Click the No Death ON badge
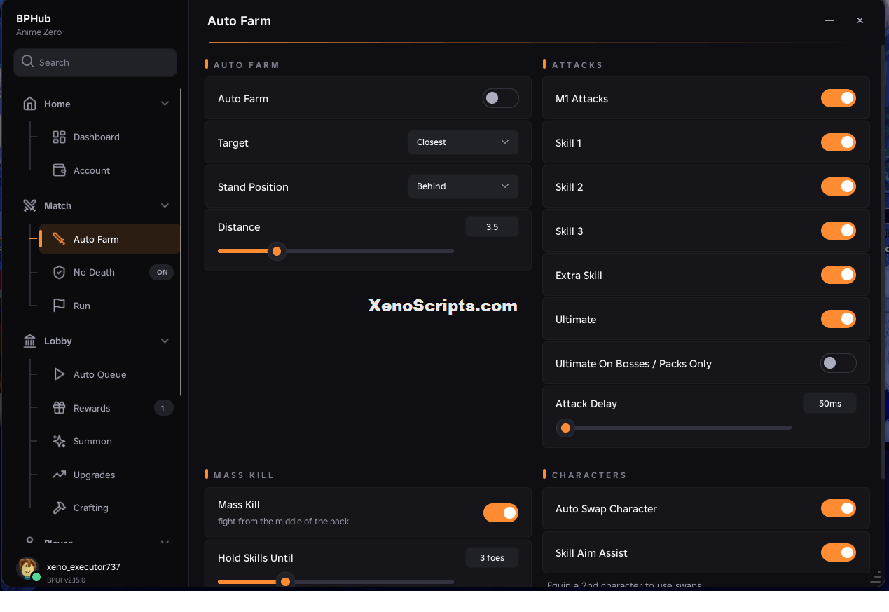The width and height of the screenshot is (889, 612). tap(162, 272)
